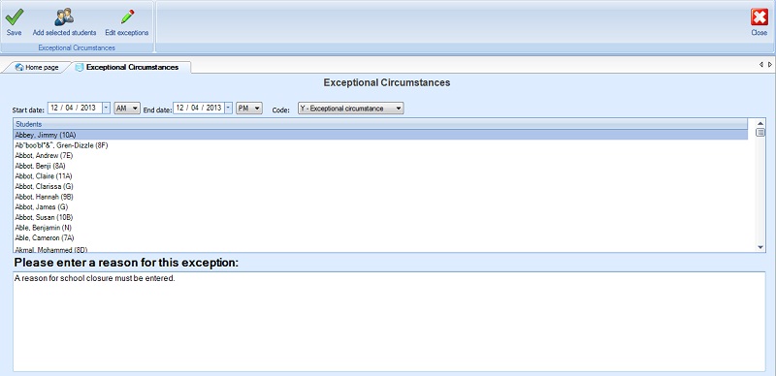Expand the end PM session dropdown
The image size is (776, 376).
pyautogui.click(x=249, y=109)
